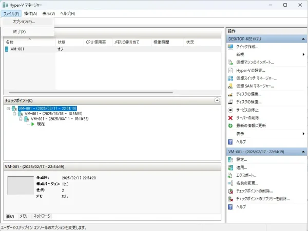Switch to the ネットワーク tab
This screenshot has height=231, width=308.
click(x=42, y=216)
